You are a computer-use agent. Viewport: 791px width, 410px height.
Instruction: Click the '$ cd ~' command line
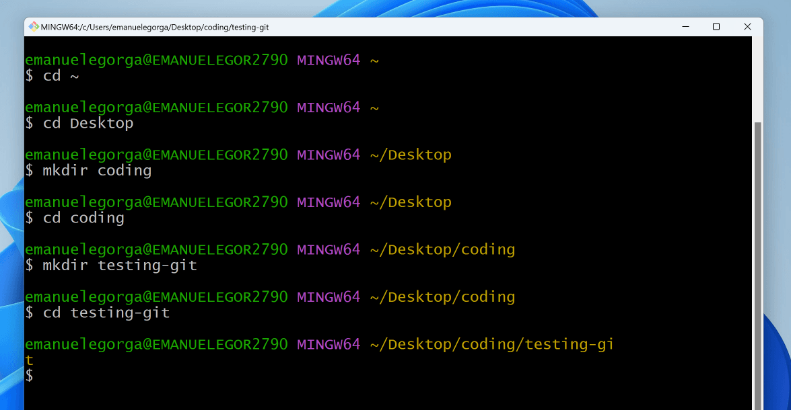(53, 76)
